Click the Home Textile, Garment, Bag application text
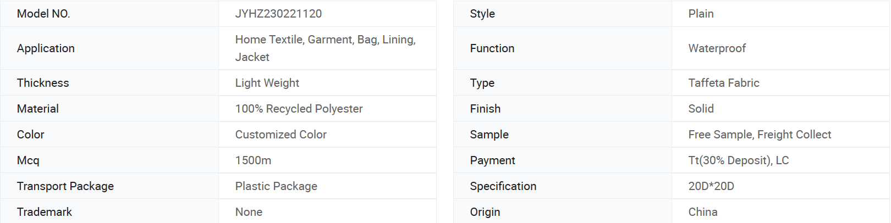 tap(326, 48)
